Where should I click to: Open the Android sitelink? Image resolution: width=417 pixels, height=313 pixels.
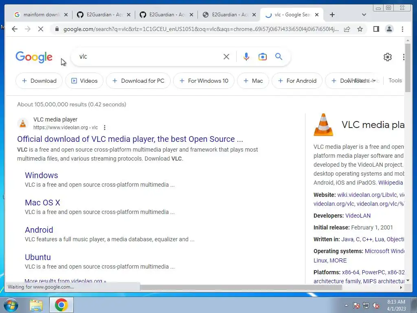pos(39,230)
